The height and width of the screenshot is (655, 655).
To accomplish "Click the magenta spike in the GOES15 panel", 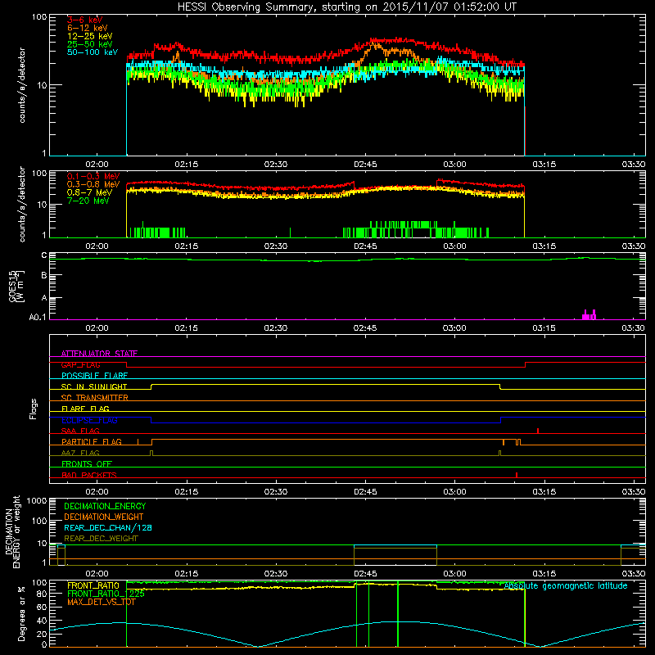I will 589,315.
